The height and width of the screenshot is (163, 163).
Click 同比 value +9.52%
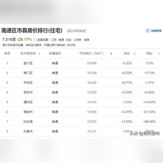(x=149, y=92)
